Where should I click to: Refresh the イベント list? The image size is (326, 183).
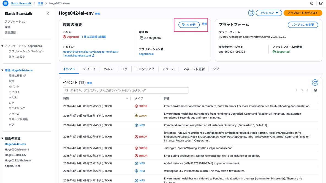click(315, 82)
